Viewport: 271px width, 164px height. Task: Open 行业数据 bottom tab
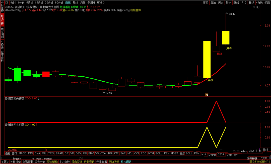[x=101, y=162]
